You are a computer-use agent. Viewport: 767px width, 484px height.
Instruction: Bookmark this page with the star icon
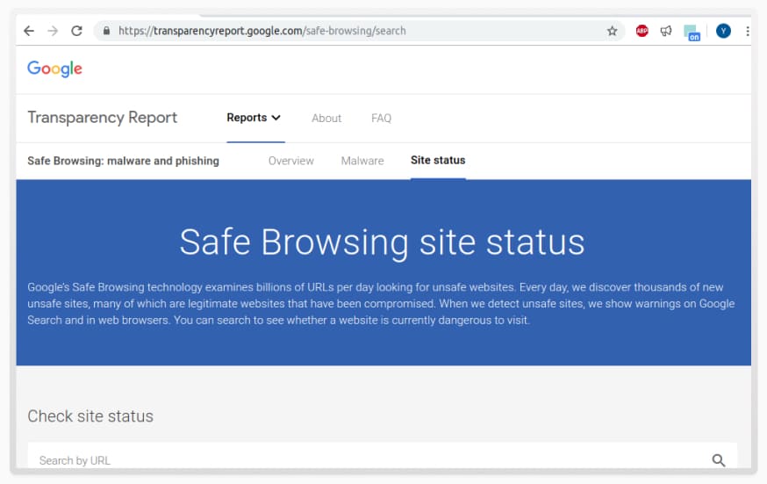pyautogui.click(x=612, y=31)
